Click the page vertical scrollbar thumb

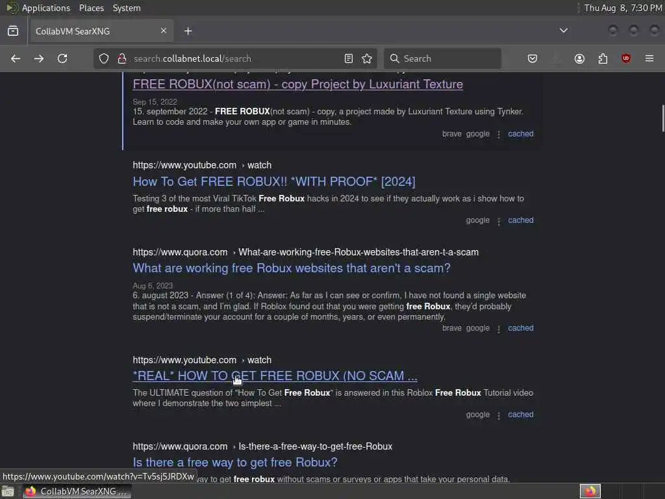(x=662, y=118)
